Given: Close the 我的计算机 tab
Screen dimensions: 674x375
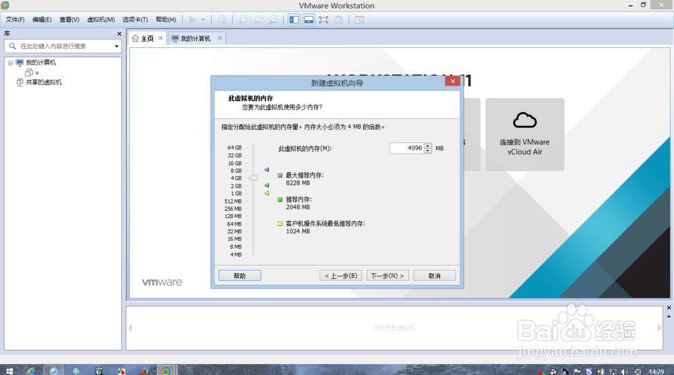Looking at the screenshot, I should (220, 38).
